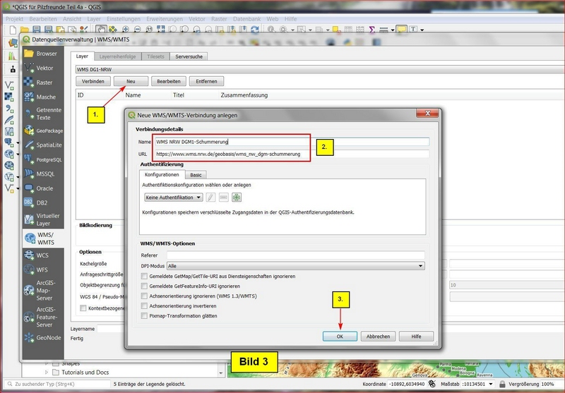Click the zoom in magnifier icon
The width and height of the screenshot is (565, 393).
point(126,30)
